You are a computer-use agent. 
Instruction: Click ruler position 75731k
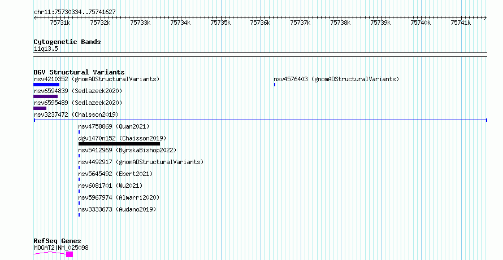tap(60, 23)
